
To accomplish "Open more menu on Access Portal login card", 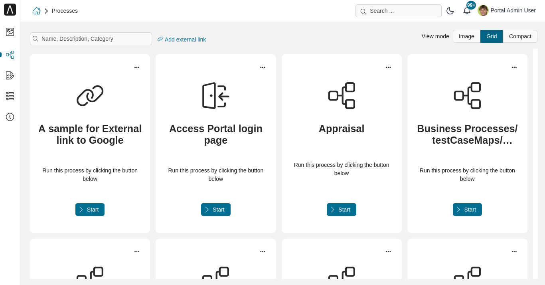I will click(x=263, y=67).
